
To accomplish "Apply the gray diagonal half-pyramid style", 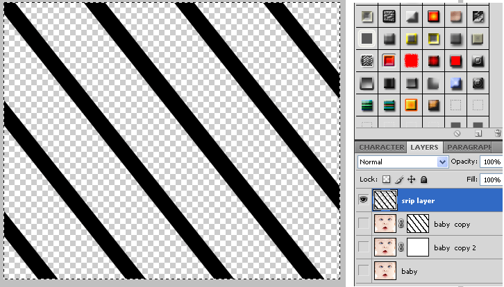I will click(411, 17).
